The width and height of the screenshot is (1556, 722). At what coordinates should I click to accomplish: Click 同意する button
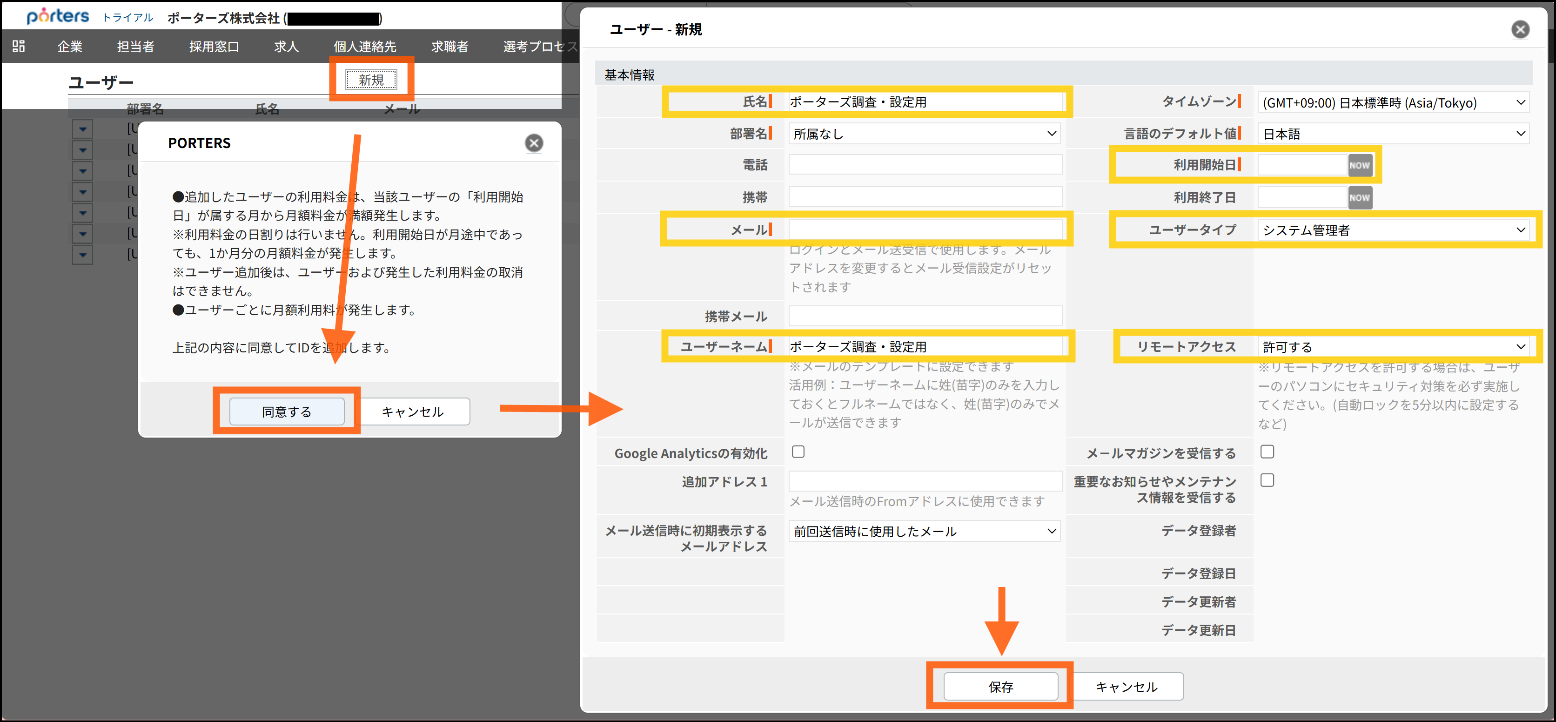coord(287,412)
